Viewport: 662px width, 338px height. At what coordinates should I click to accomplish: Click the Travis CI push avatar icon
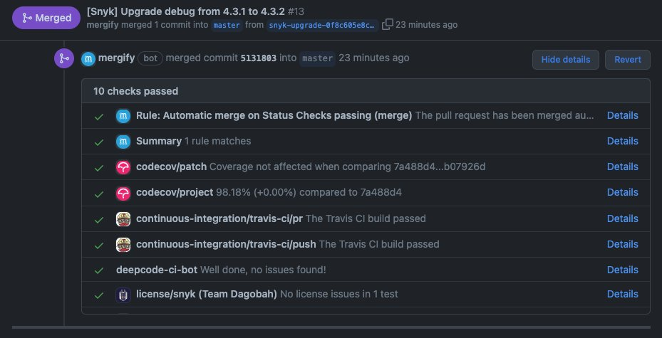click(x=123, y=245)
